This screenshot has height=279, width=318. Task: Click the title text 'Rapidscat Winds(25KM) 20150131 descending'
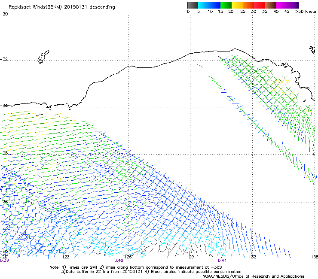tap(62, 7)
